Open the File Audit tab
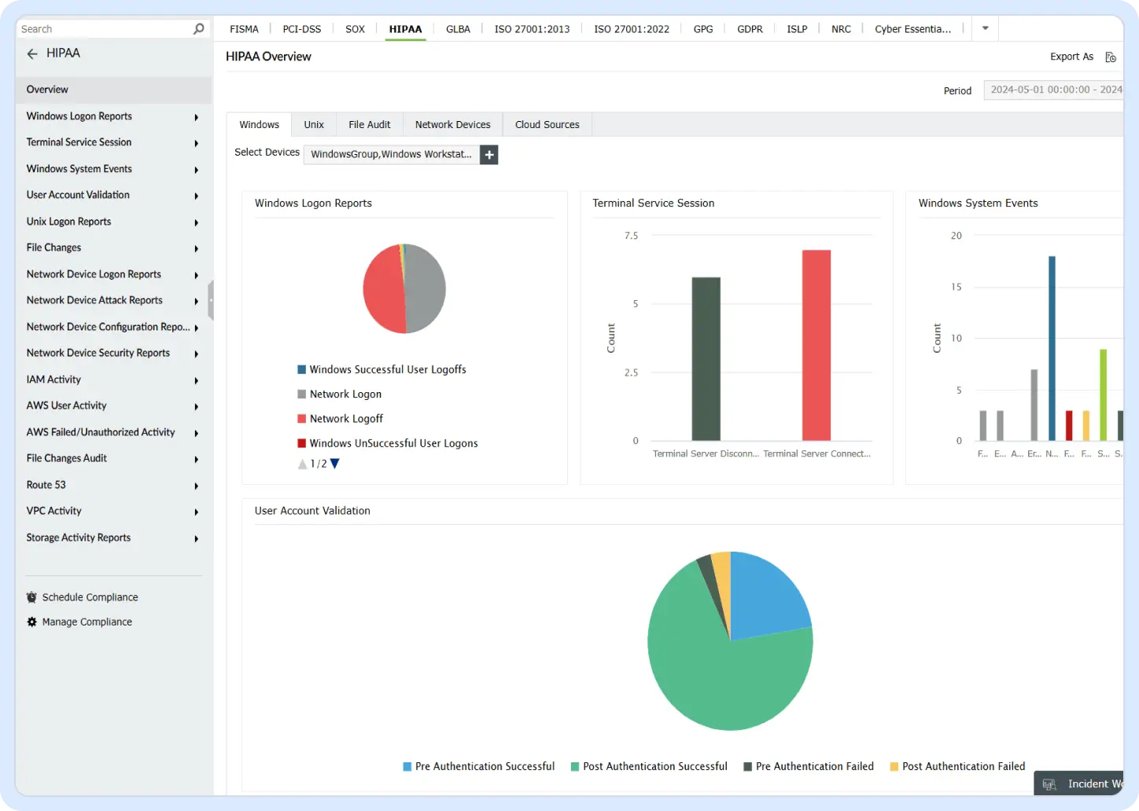 (370, 124)
